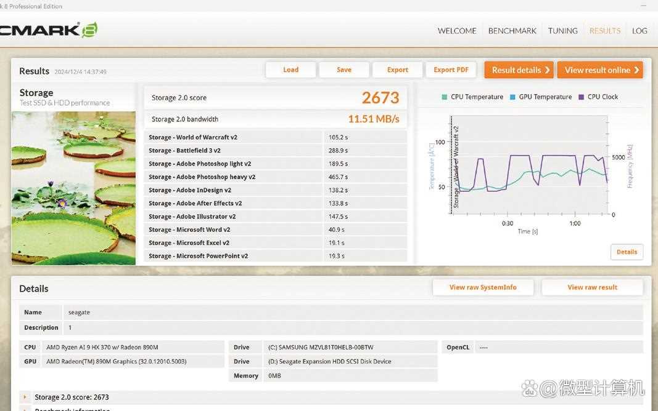Click the Export PDF button
This screenshot has width=658, height=411.
pos(451,70)
